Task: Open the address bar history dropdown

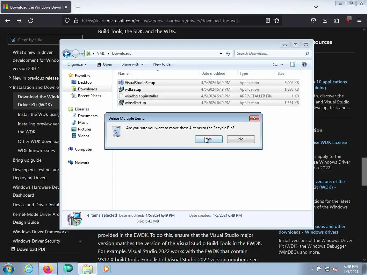Action: [x=221, y=53]
